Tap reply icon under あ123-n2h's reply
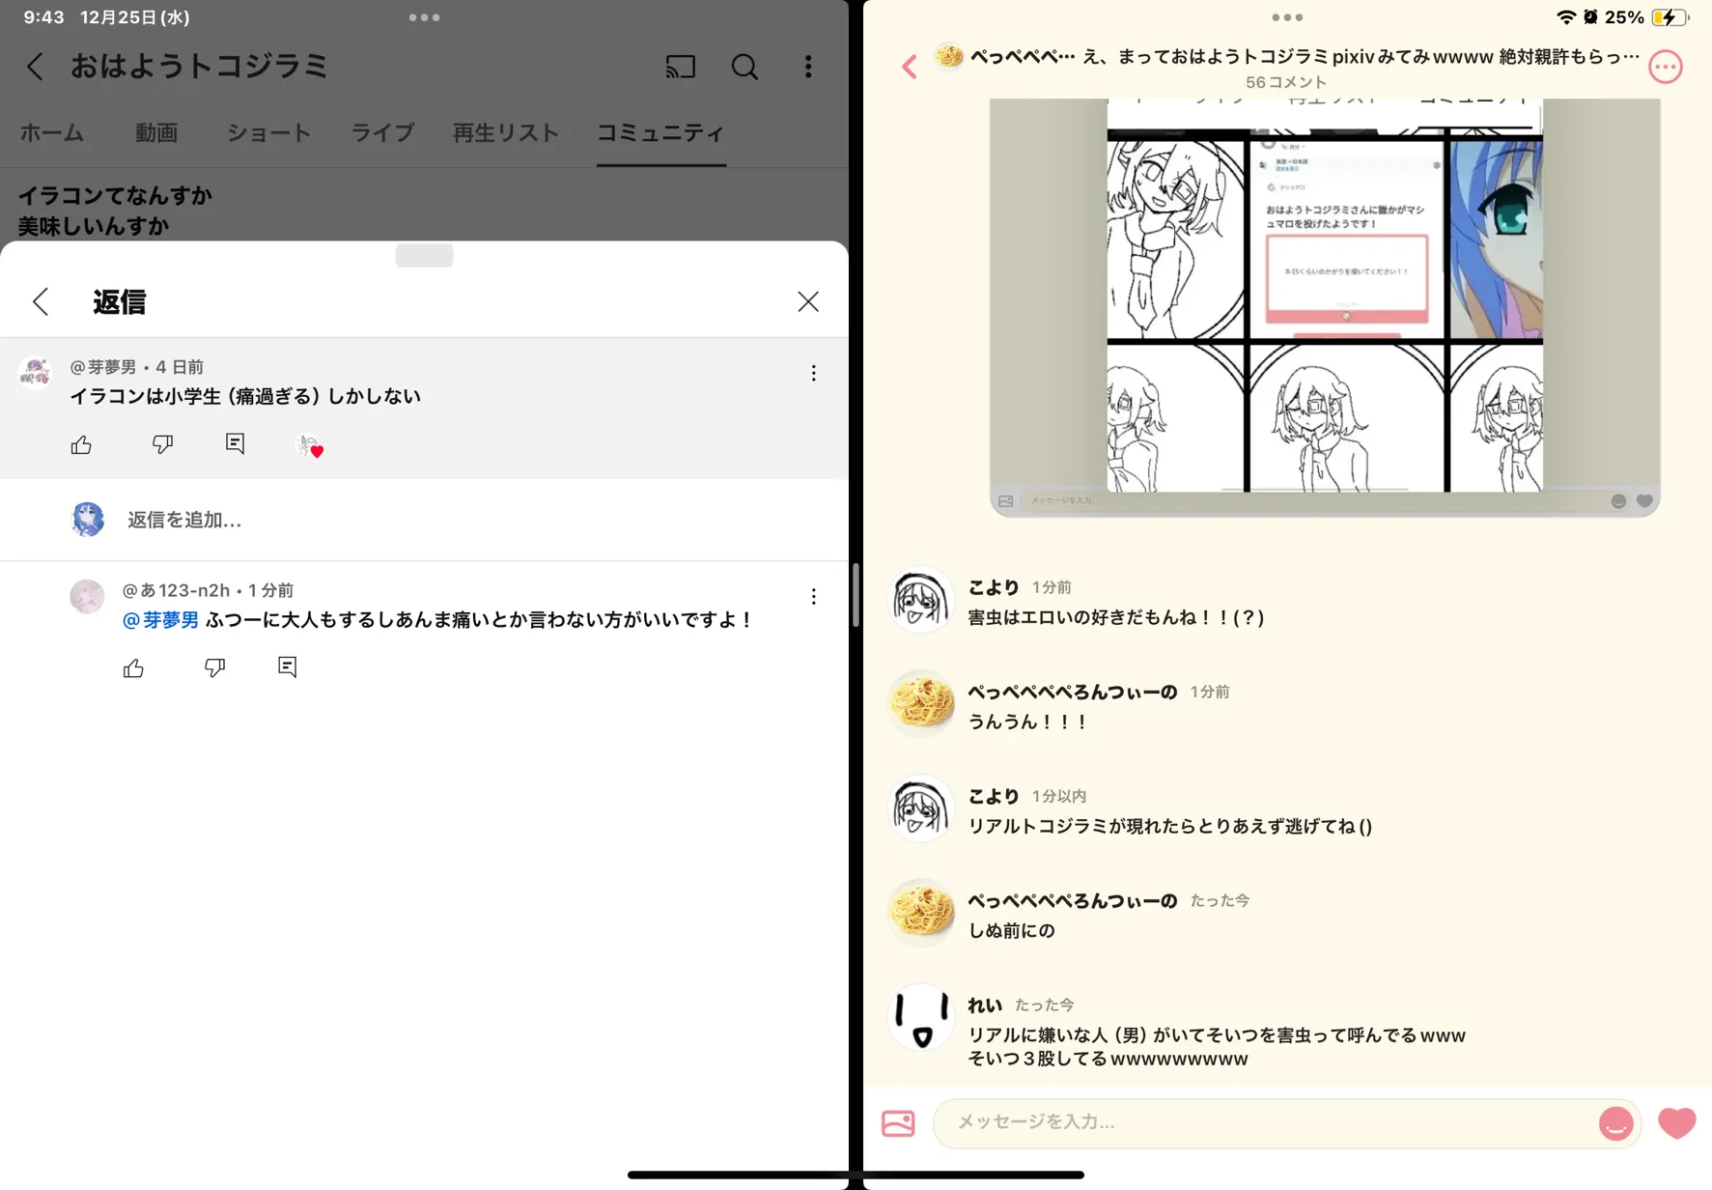The height and width of the screenshot is (1190, 1712). pos(287,666)
